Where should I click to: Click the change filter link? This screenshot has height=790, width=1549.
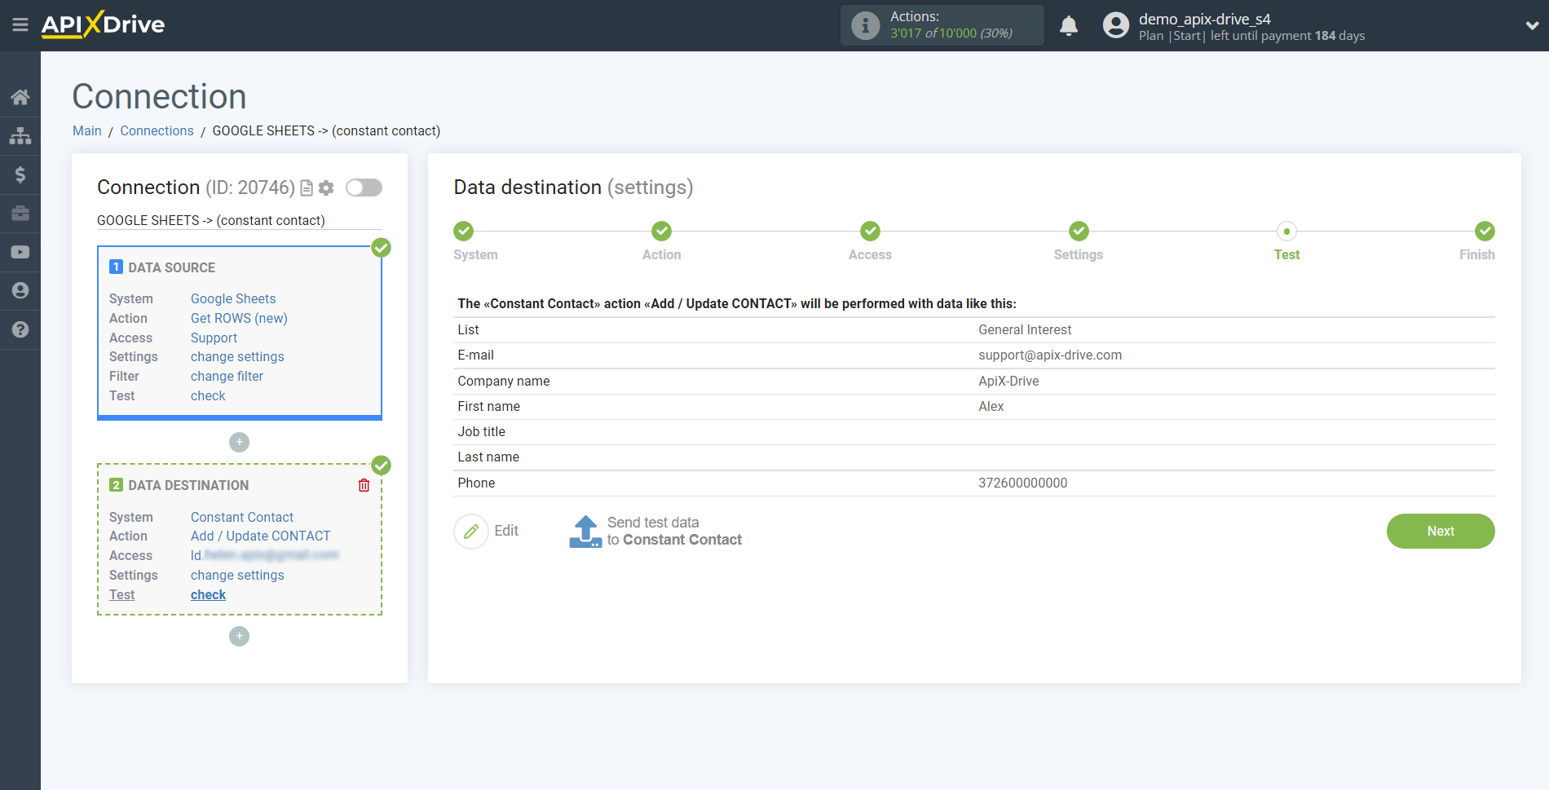[x=227, y=376]
